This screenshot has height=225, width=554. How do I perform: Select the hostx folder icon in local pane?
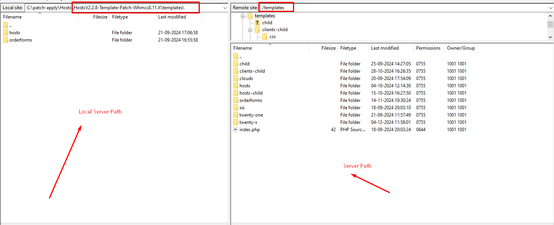[x=5, y=33]
